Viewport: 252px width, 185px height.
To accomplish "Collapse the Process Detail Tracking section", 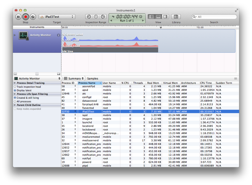I will click(15, 83).
